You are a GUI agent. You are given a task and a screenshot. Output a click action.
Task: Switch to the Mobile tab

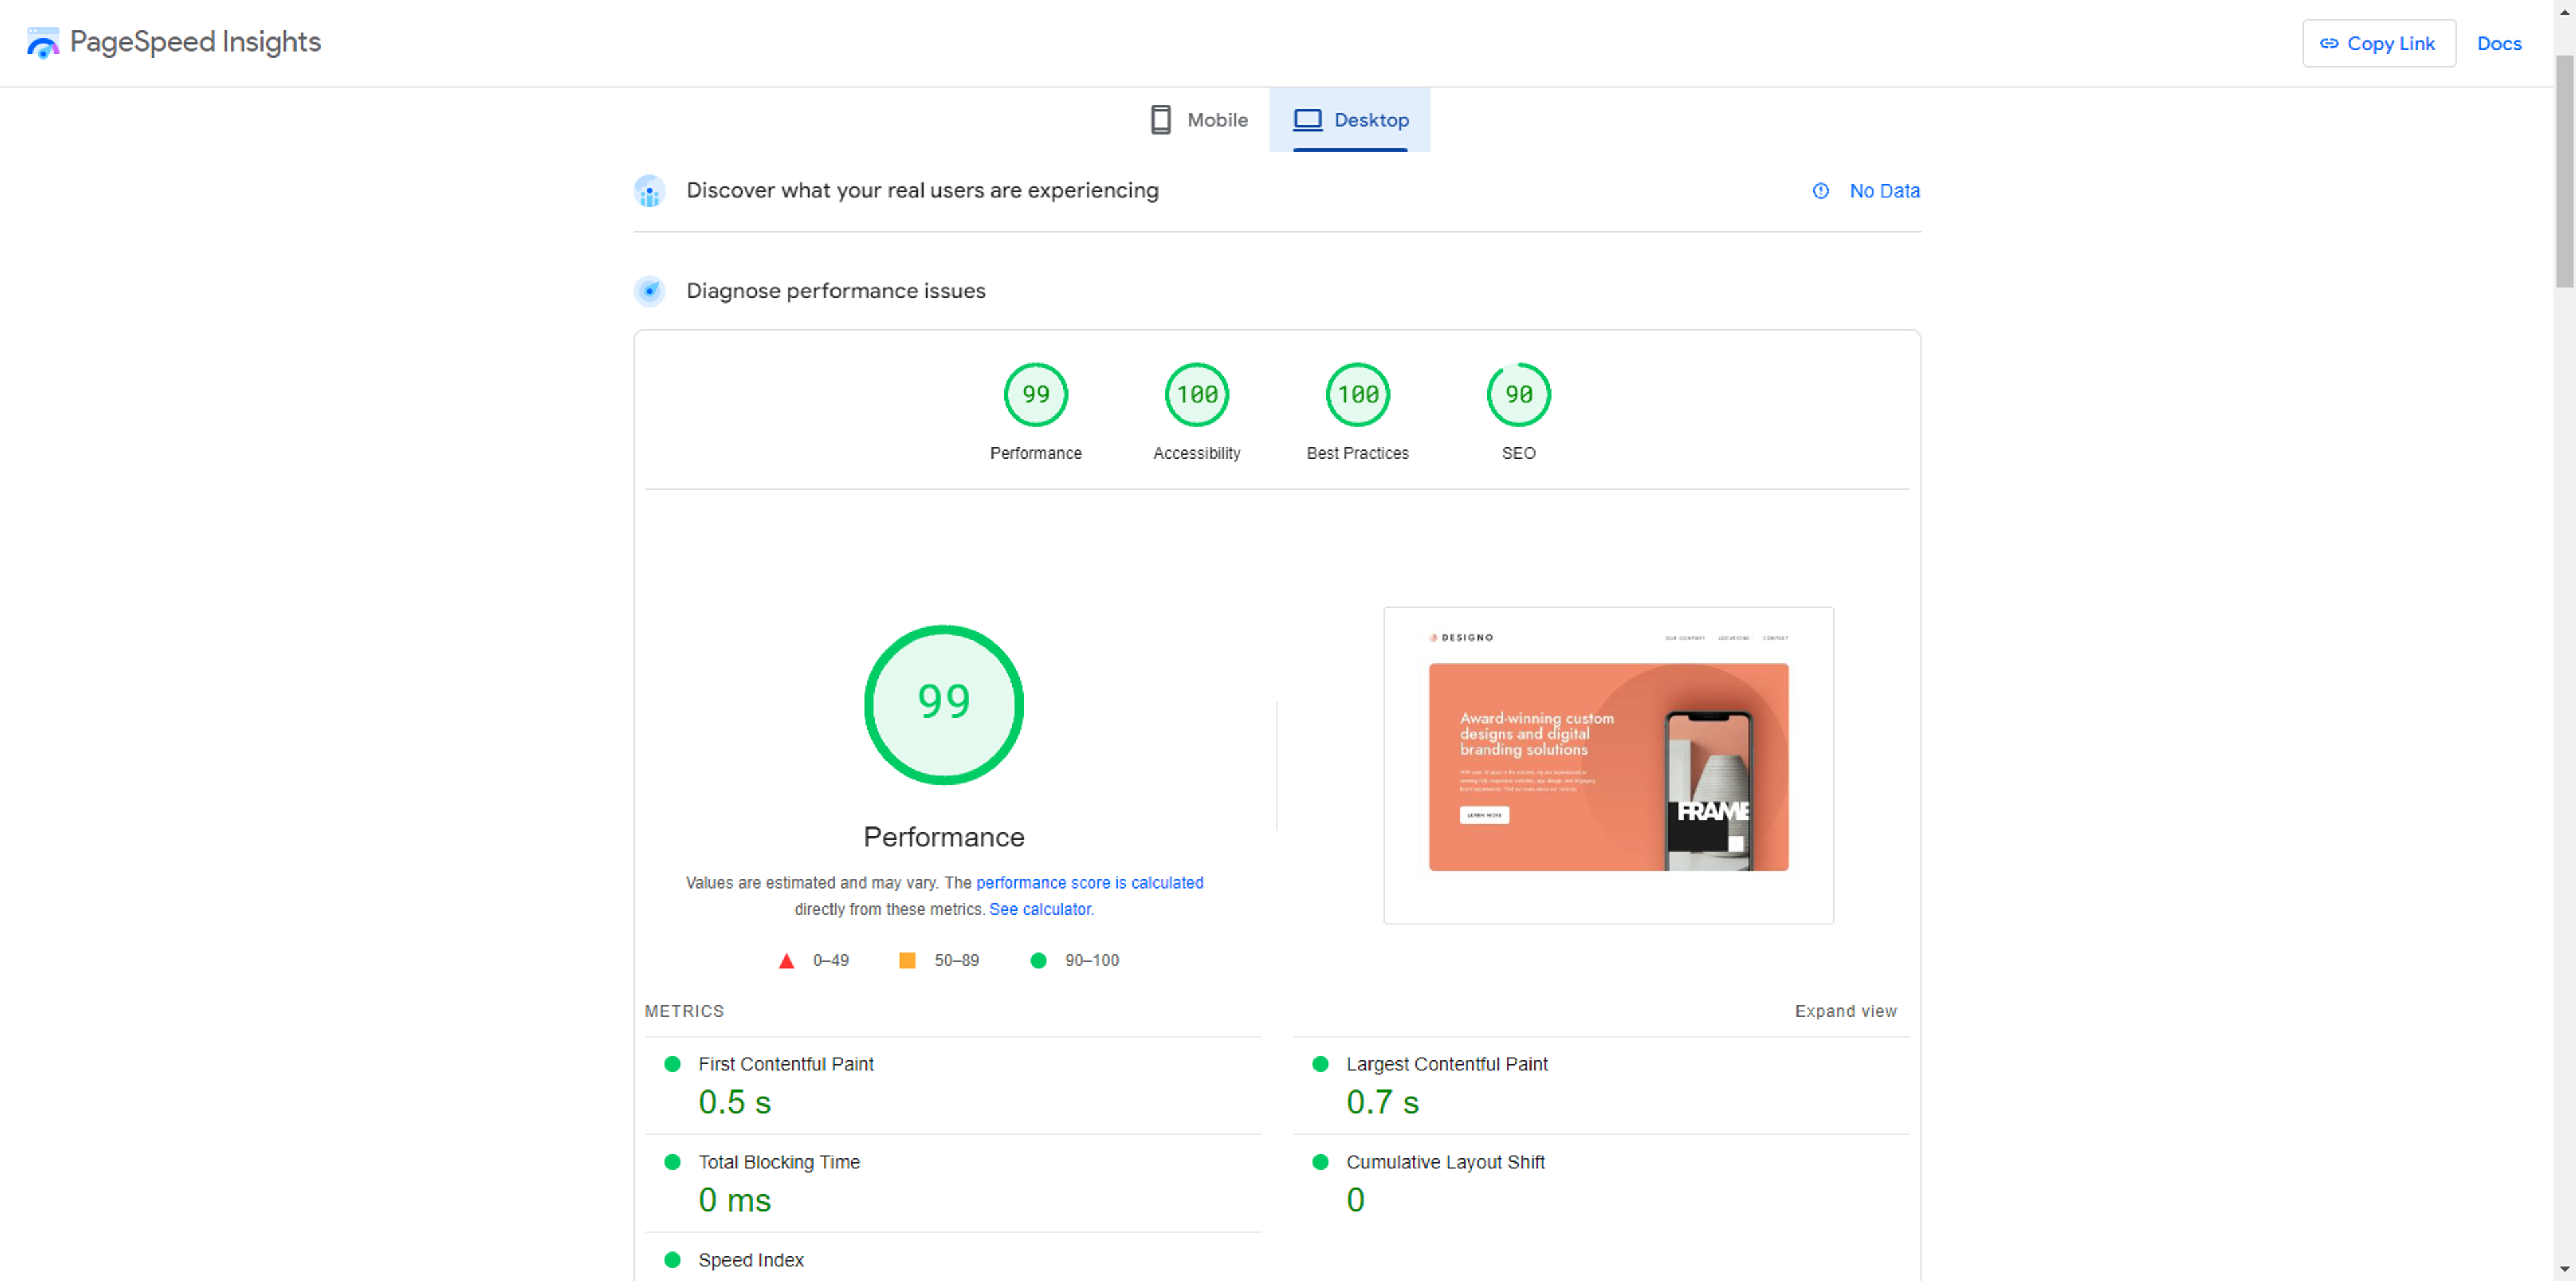[x=1199, y=120]
